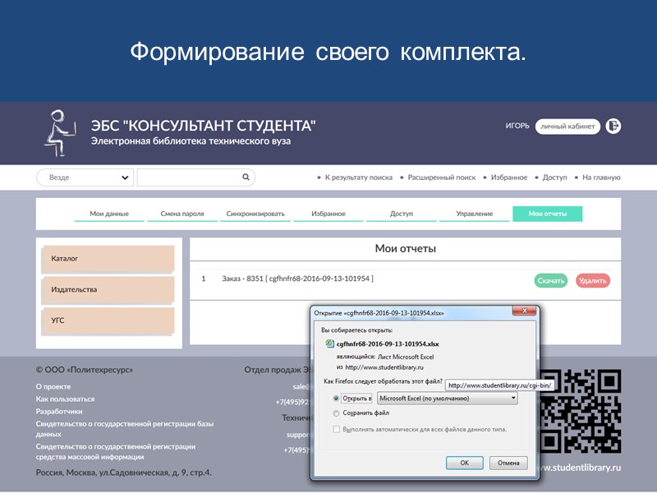The height and width of the screenshot is (493, 657).
Task: Click the green "Скачать" button
Action: coord(551,280)
